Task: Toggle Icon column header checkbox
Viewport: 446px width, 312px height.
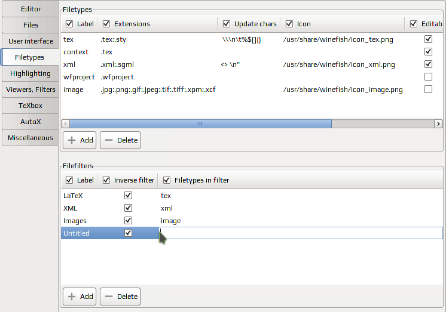Action: pos(289,24)
